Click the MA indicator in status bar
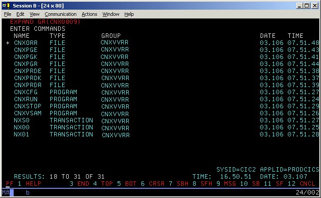The height and width of the screenshot is (198, 321). point(6,192)
